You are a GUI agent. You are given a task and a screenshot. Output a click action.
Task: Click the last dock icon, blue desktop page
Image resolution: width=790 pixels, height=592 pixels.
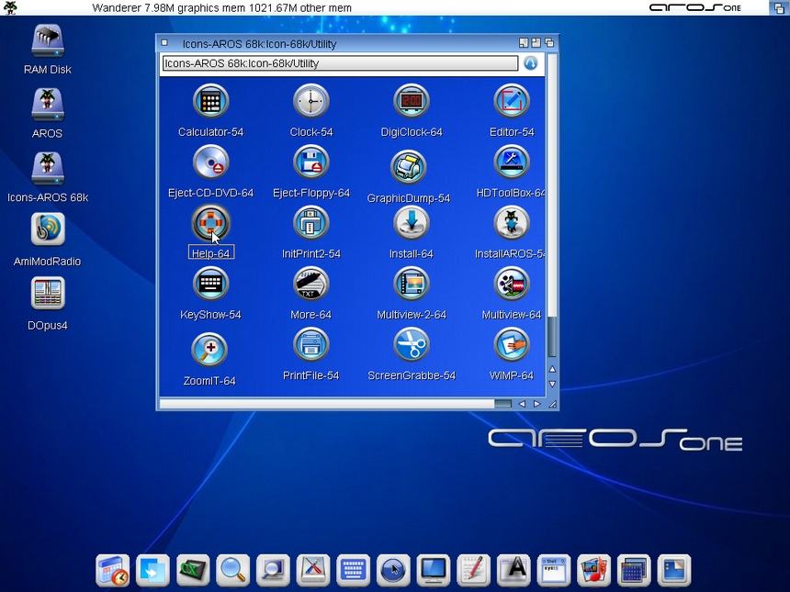click(x=674, y=571)
